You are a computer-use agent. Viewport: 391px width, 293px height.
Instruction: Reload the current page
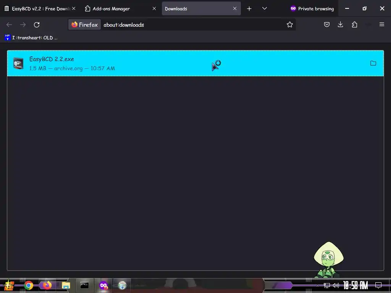tap(37, 25)
